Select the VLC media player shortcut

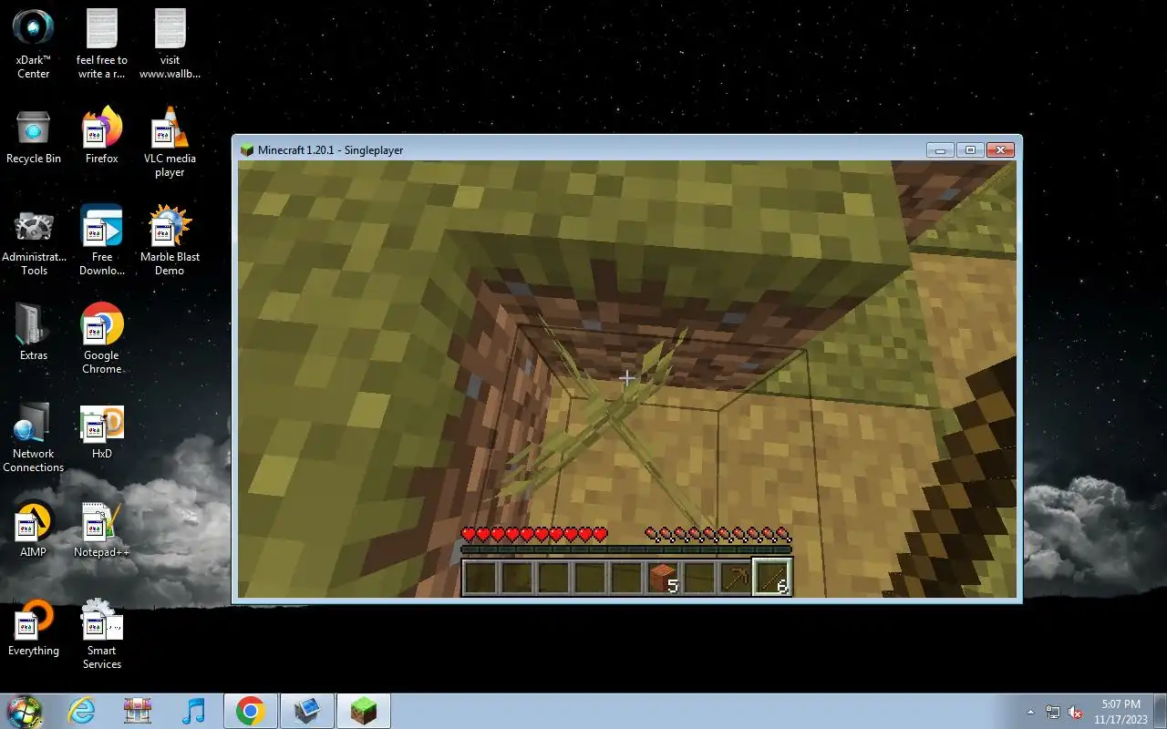click(x=170, y=142)
